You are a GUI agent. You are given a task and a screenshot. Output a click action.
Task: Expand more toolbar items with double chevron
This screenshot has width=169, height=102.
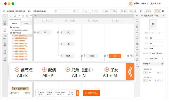point(141,11)
